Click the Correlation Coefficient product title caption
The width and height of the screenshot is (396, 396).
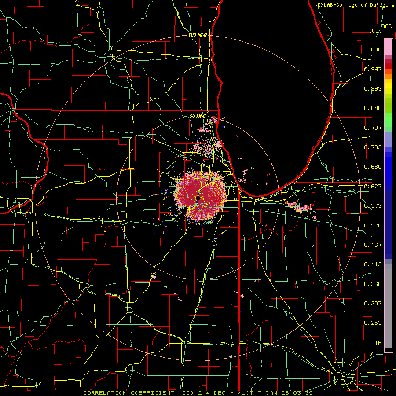198,393
